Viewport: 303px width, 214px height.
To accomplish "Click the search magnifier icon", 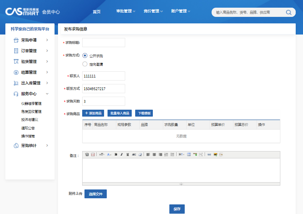I will coord(288,12).
